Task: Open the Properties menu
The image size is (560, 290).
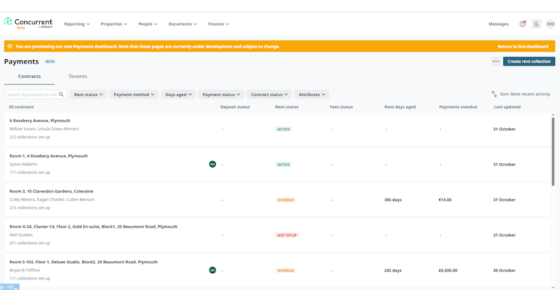Action: point(114,24)
